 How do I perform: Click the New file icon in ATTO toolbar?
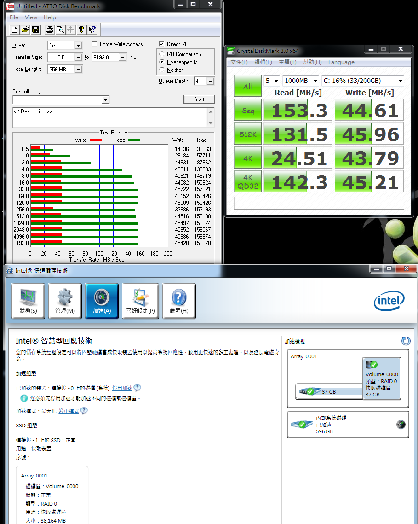[x=14, y=30]
